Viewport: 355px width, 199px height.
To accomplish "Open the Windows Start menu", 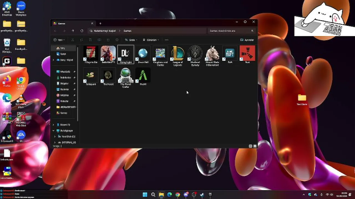I will tap(145, 195).
